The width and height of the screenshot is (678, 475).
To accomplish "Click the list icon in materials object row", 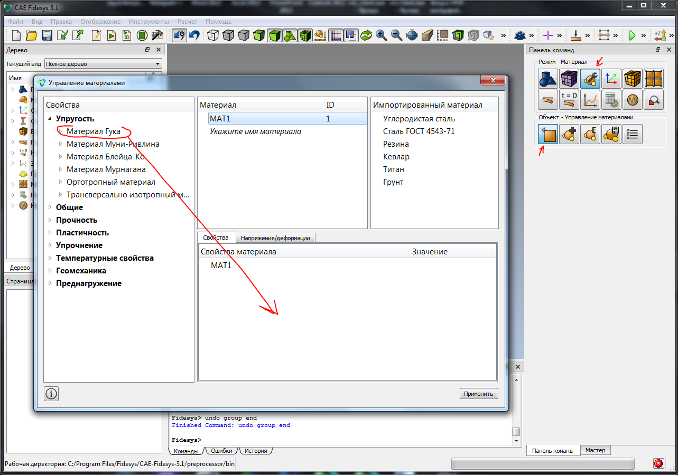I will pos(633,134).
